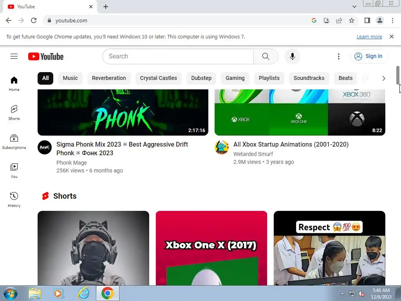Open the Windows Start menu

11,293
